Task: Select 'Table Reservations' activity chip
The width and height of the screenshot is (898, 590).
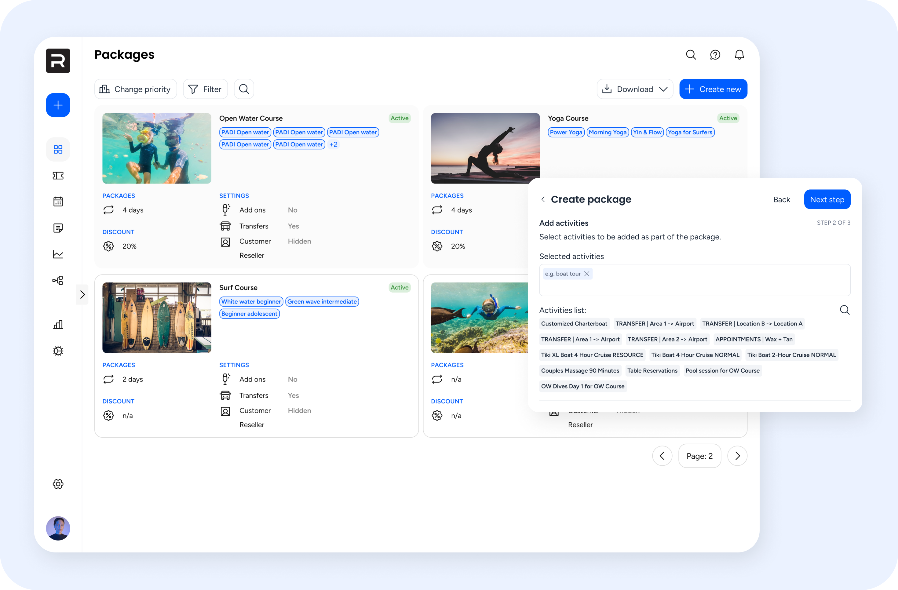Action: [652, 370]
